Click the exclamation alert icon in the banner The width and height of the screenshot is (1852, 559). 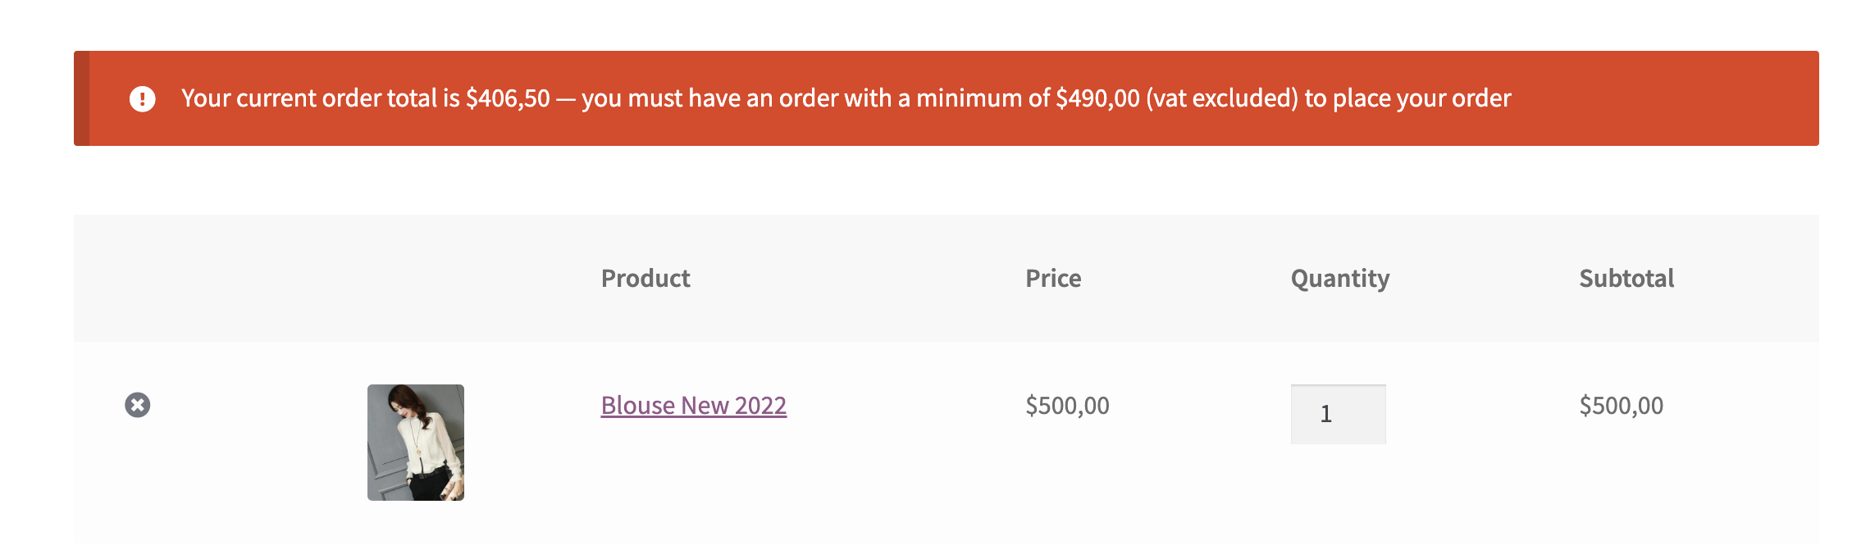(142, 99)
